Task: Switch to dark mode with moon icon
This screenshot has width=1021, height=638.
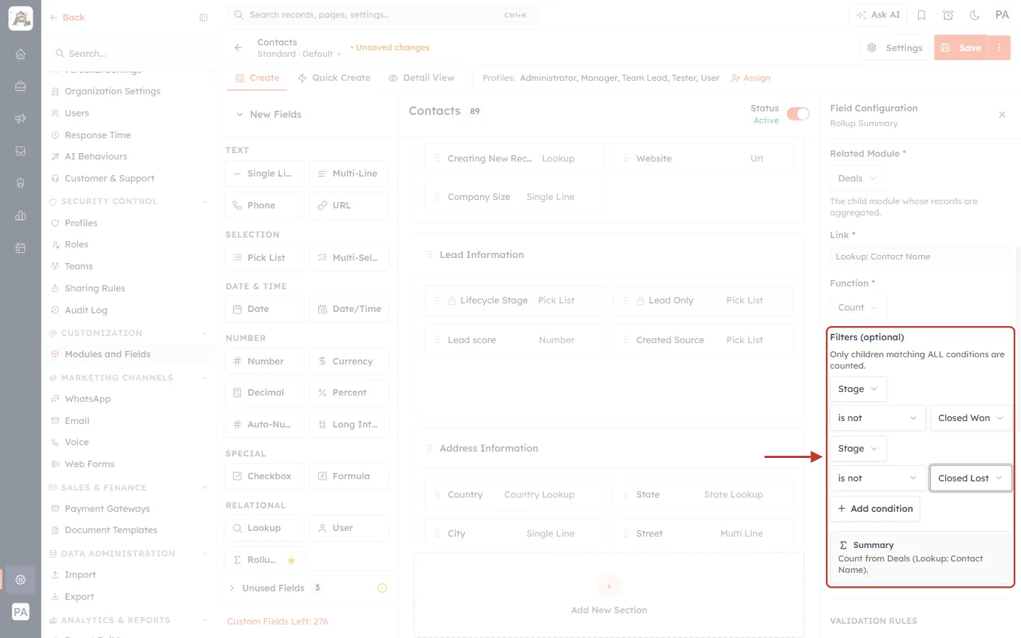Action: [x=975, y=15]
